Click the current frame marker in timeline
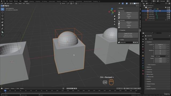The height and width of the screenshot is (96, 171). tap(5, 91)
